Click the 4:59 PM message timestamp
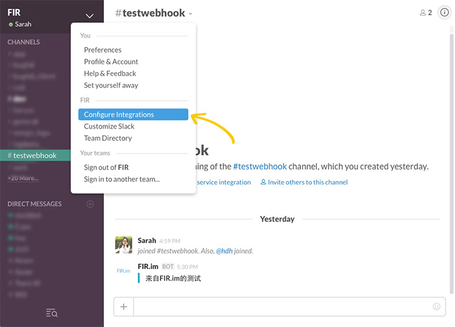The width and height of the screenshot is (455, 327). point(170,241)
